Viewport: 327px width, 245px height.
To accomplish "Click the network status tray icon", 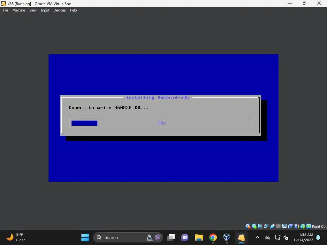I will tap(278, 237).
